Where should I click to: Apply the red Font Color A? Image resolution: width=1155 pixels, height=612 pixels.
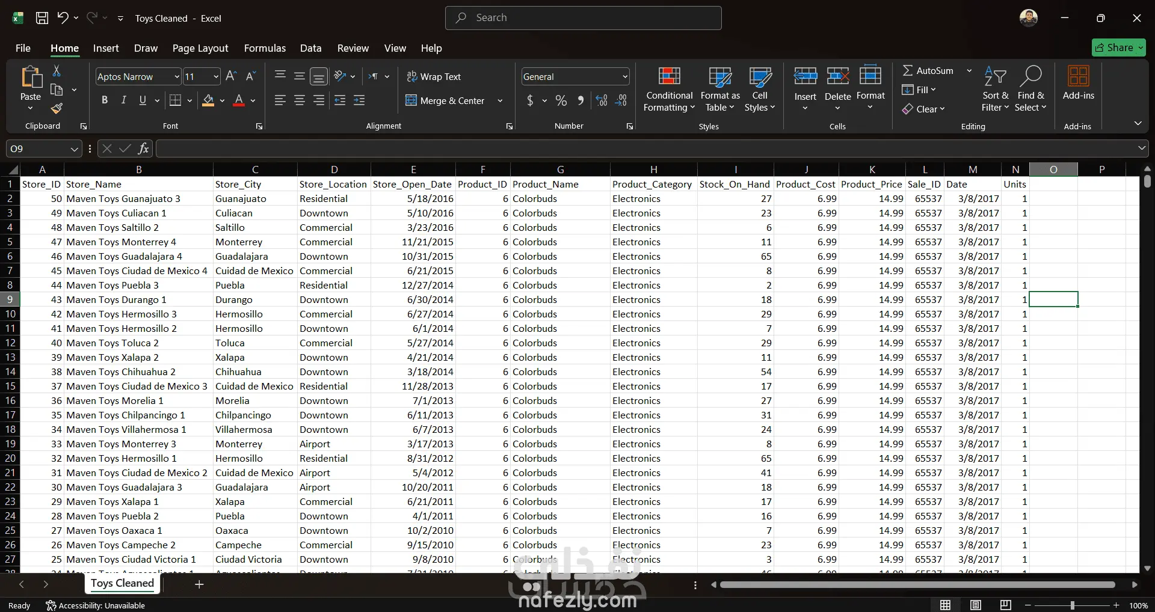[239, 100]
